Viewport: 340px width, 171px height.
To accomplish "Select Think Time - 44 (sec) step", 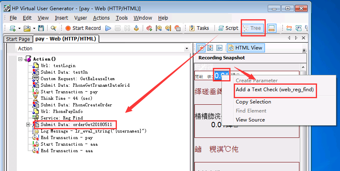I will [66, 98].
